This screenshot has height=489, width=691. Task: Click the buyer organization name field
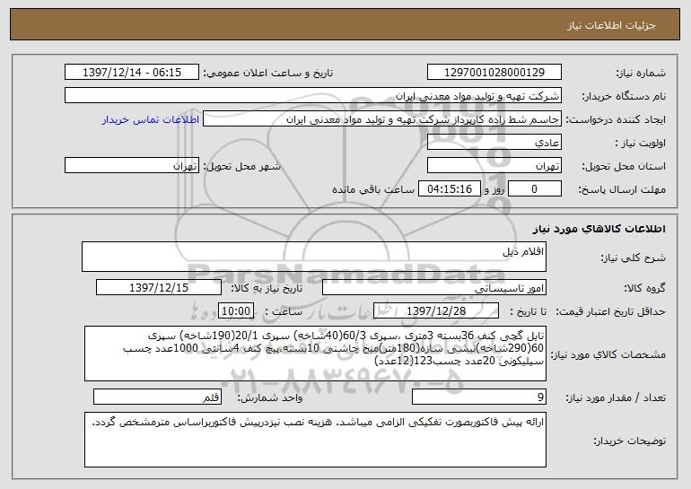pyautogui.click(x=313, y=96)
